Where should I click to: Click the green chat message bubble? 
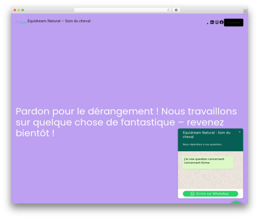(208, 163)
